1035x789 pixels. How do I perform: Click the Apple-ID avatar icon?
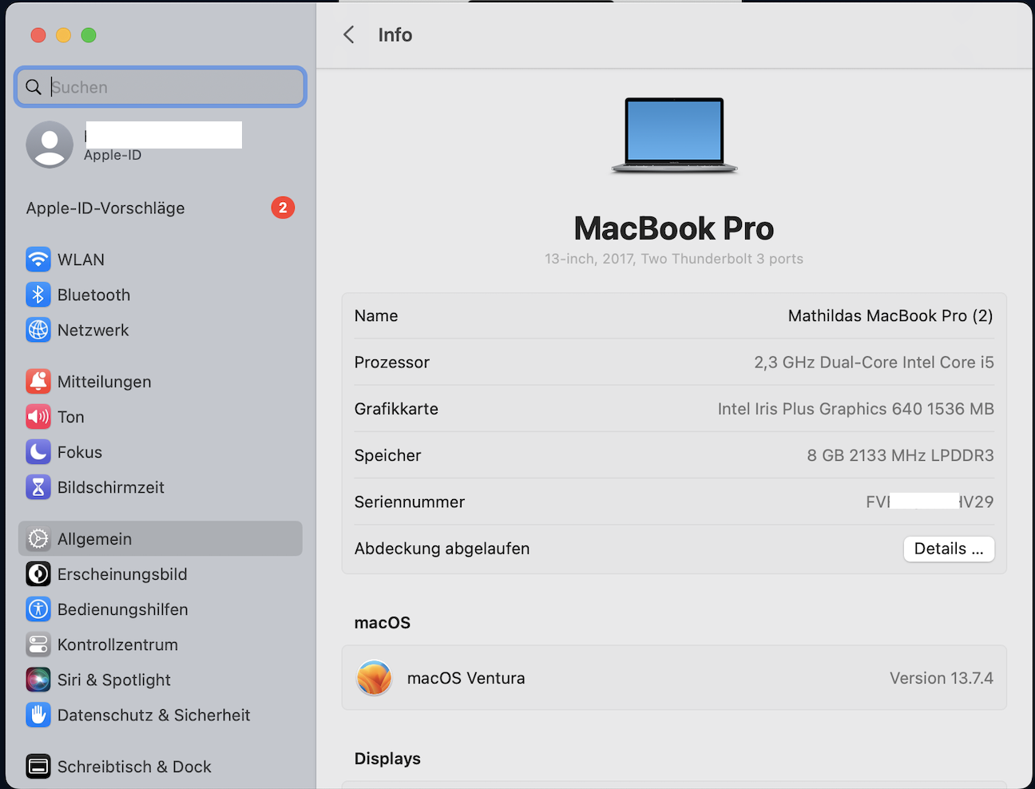click(50, 145)
